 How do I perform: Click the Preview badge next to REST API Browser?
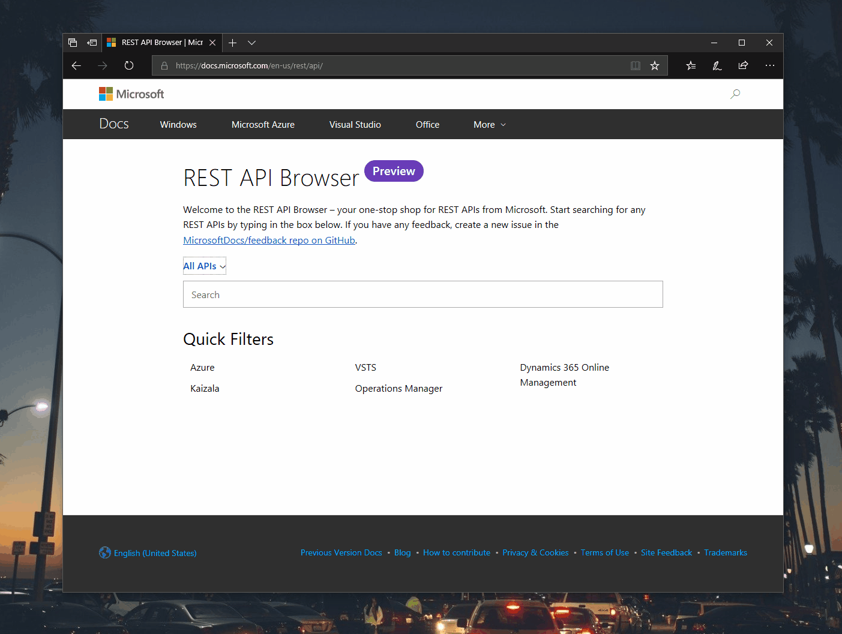click(x=394, y=171)
